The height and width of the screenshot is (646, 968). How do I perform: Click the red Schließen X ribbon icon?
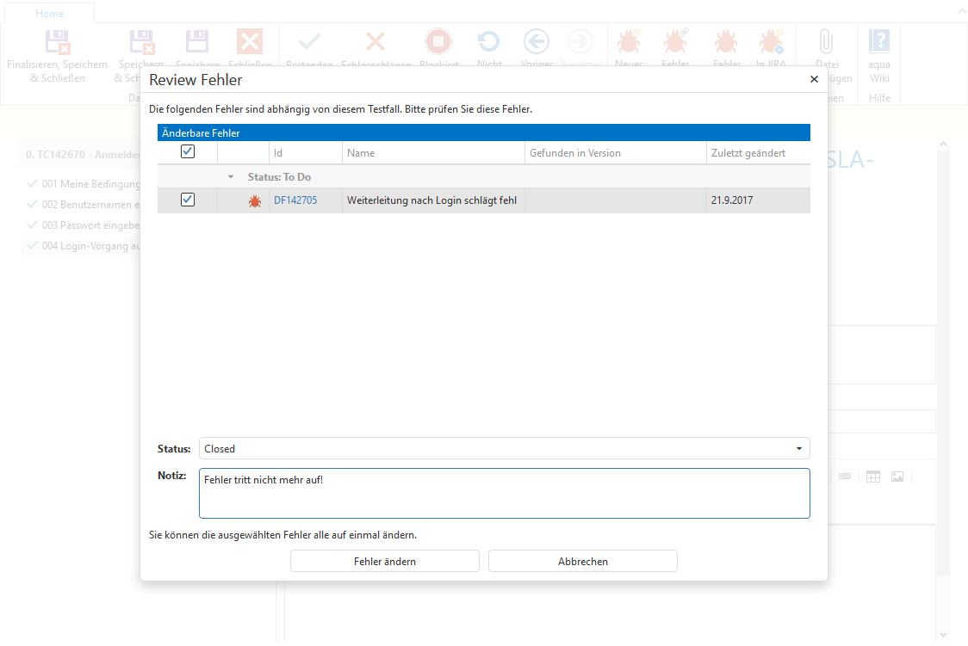[x=250, y=41]
